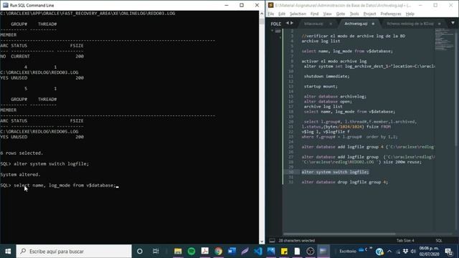459x258 pixels.
Task: Open Goto menu in Sublime Text
Action: tap(341, 14)
